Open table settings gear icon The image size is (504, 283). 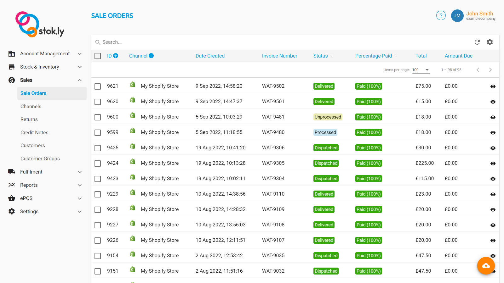490,42
